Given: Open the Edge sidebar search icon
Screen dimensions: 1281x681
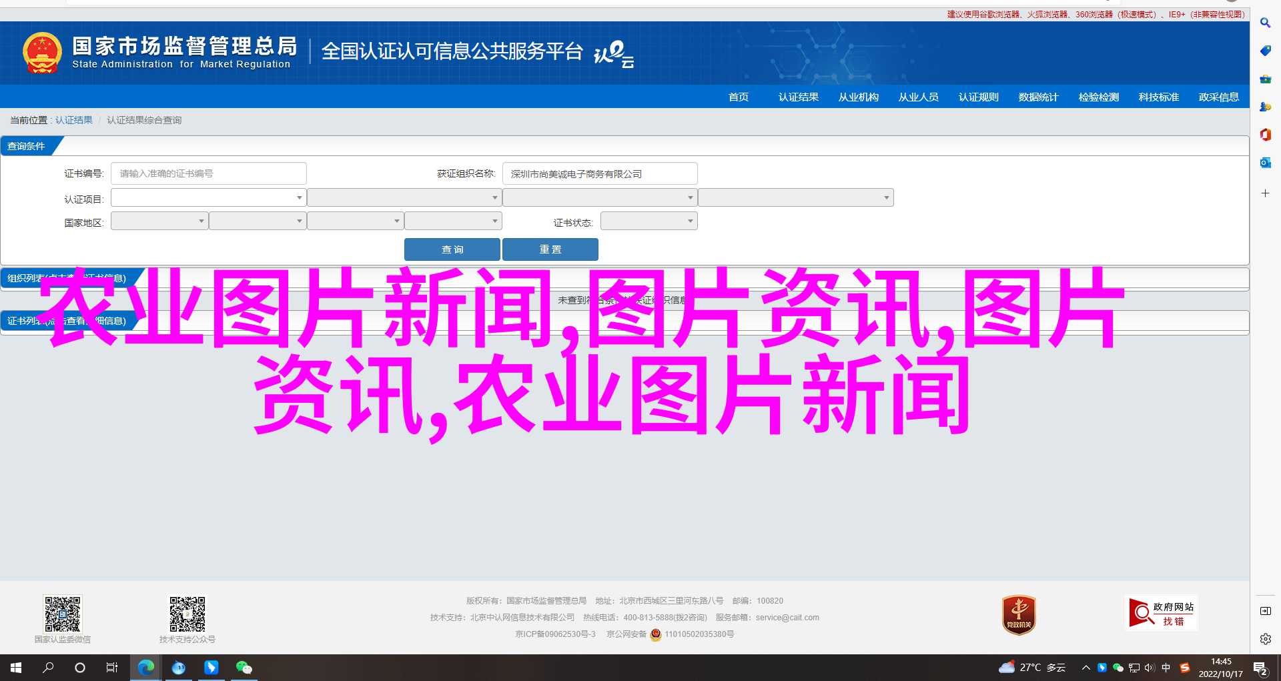Looking at the screenshot, I should point(1265,23).
